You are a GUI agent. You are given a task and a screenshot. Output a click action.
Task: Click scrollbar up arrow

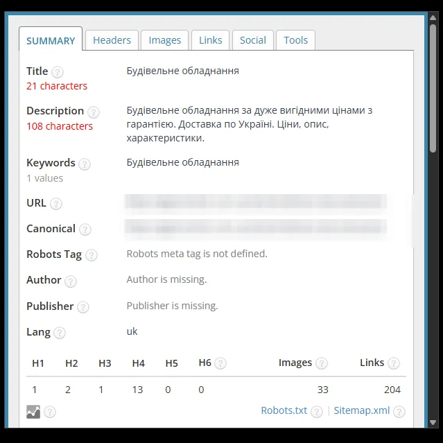click(433, 18)
